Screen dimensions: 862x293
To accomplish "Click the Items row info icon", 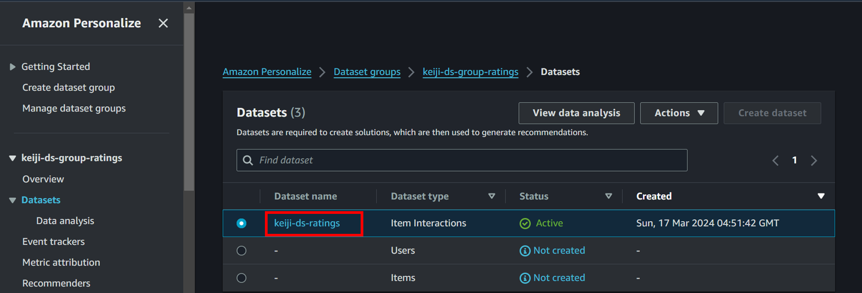I will [x=525, y=278].
